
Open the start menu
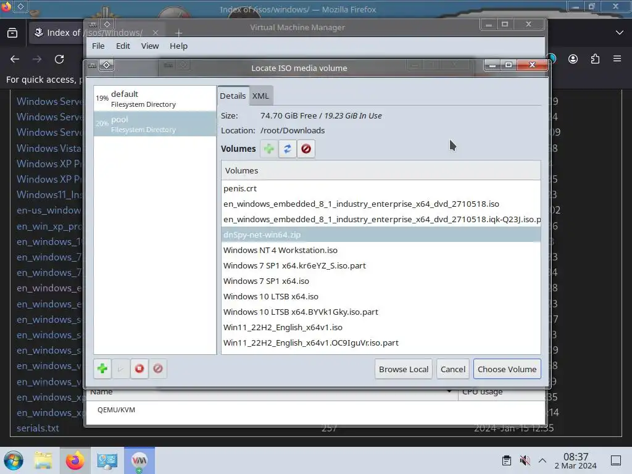point(14,460)
